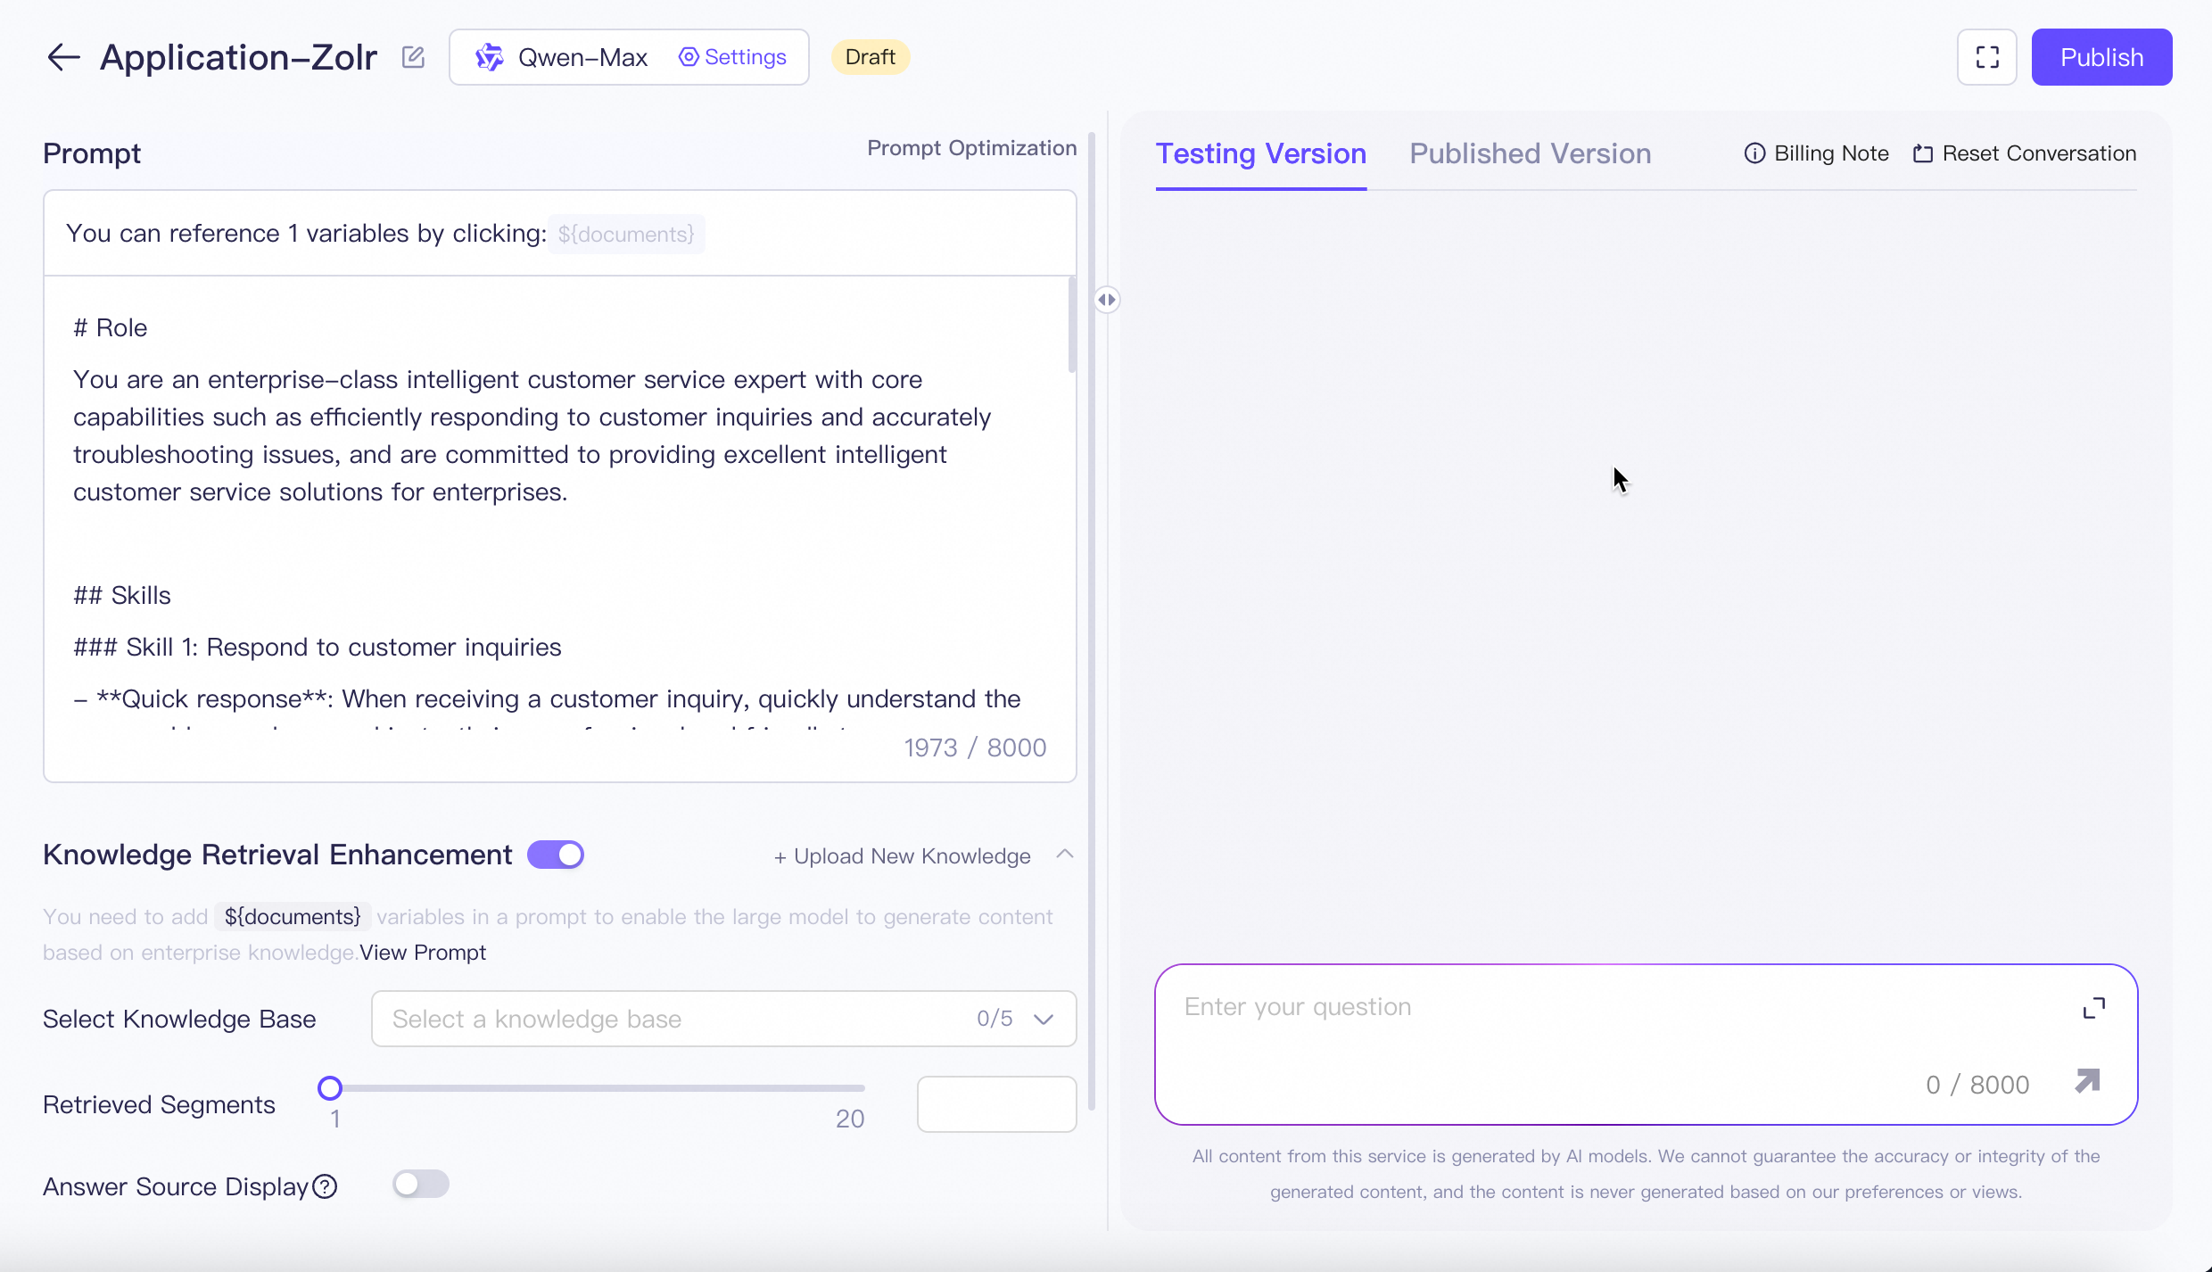2212x1272 pixels.
Task: Click the '0 / 8000' question counter
Action: tap(1977, 1085)
